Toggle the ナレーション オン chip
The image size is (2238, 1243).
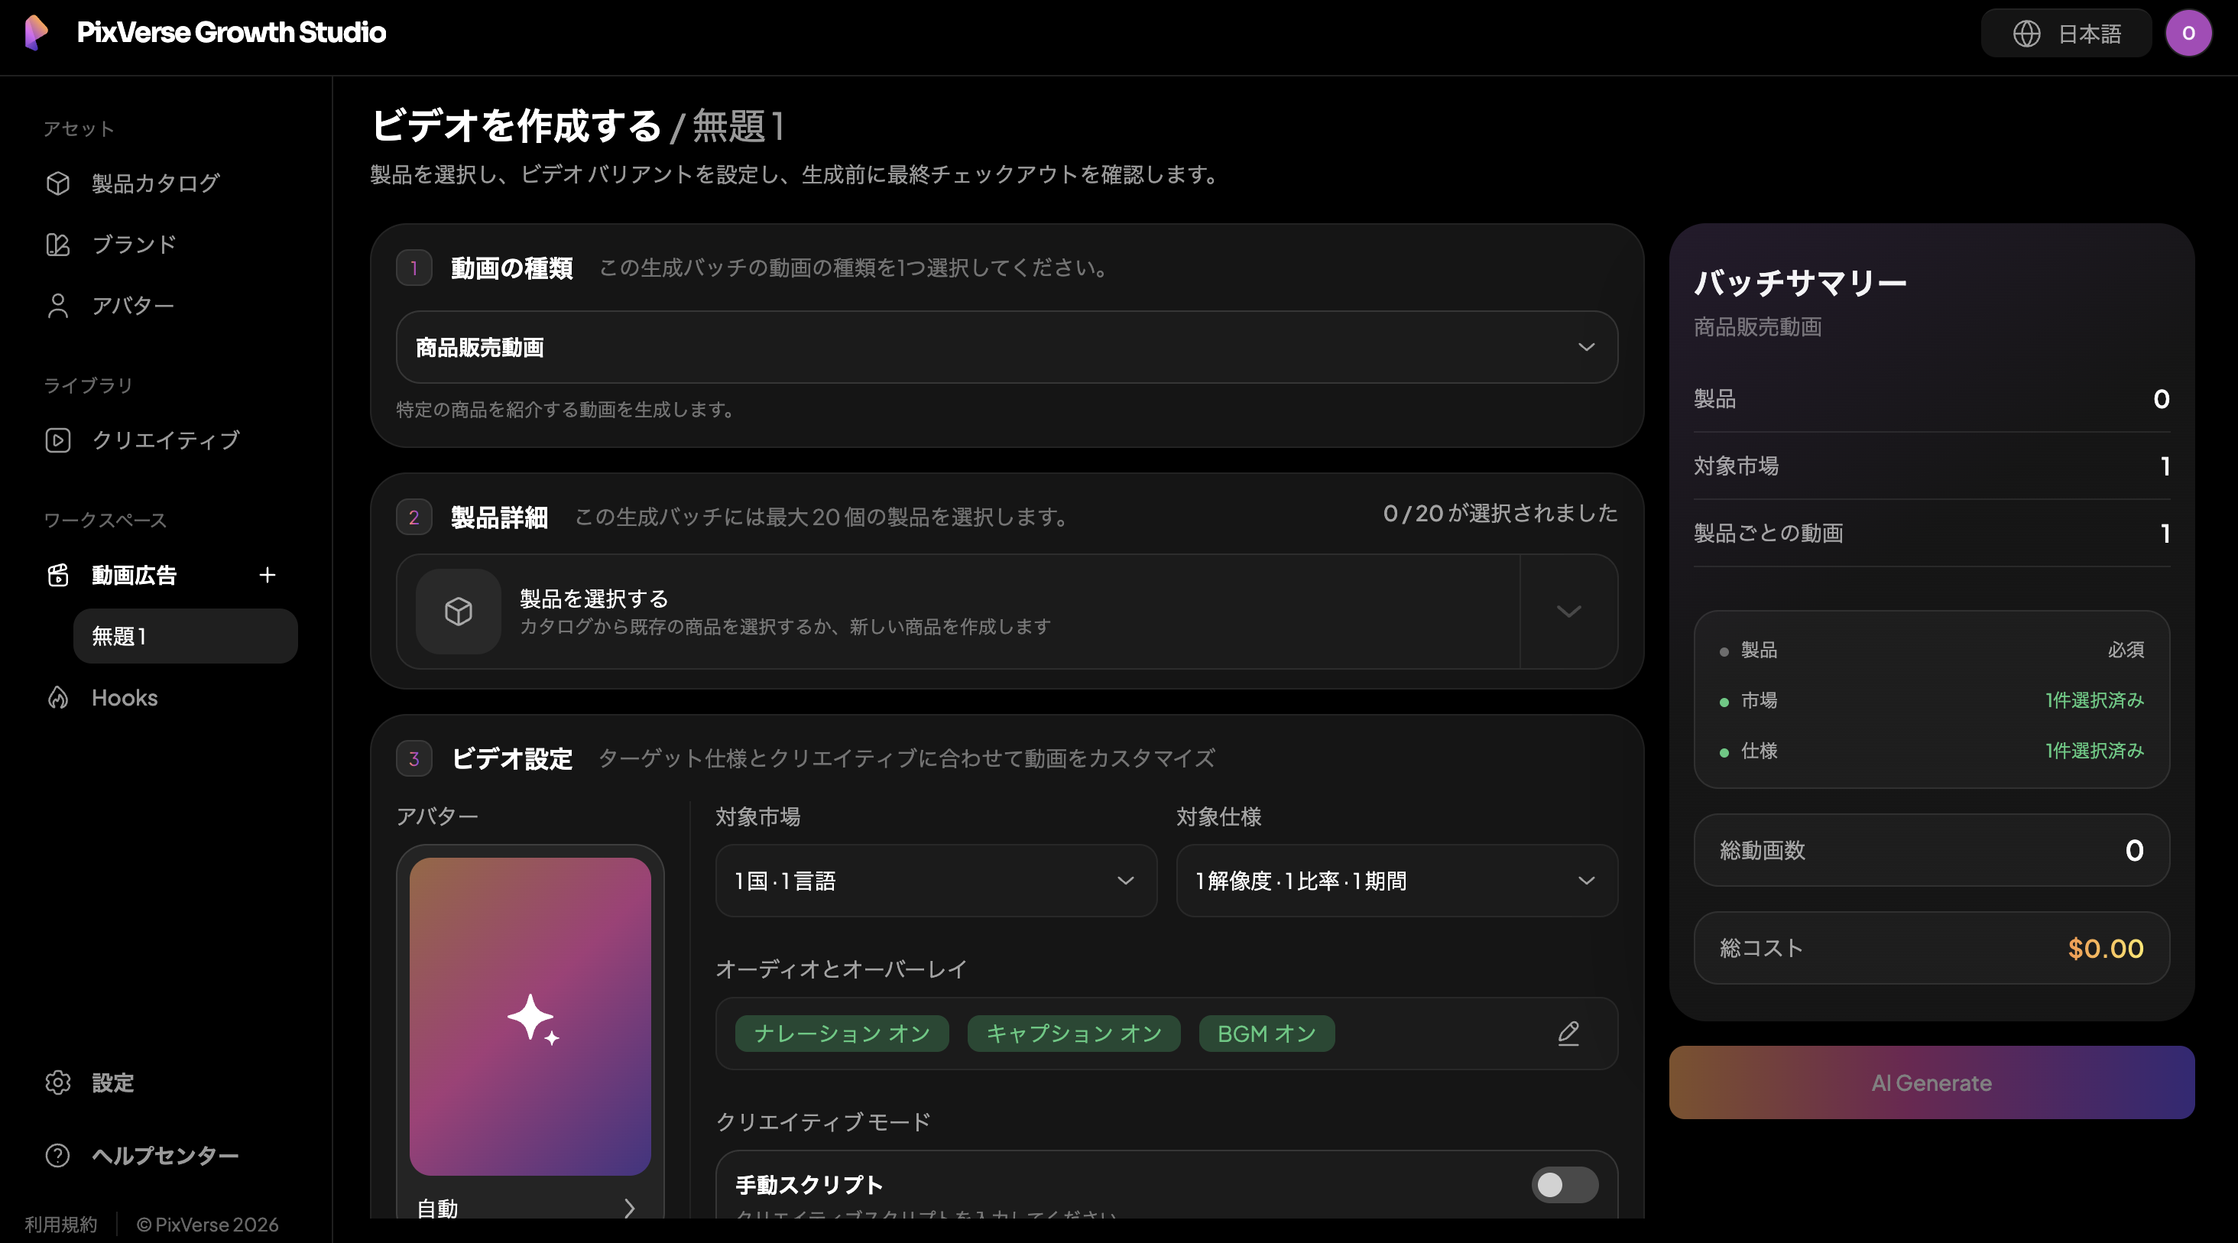pyautogui.click(x=842, y=1034)
